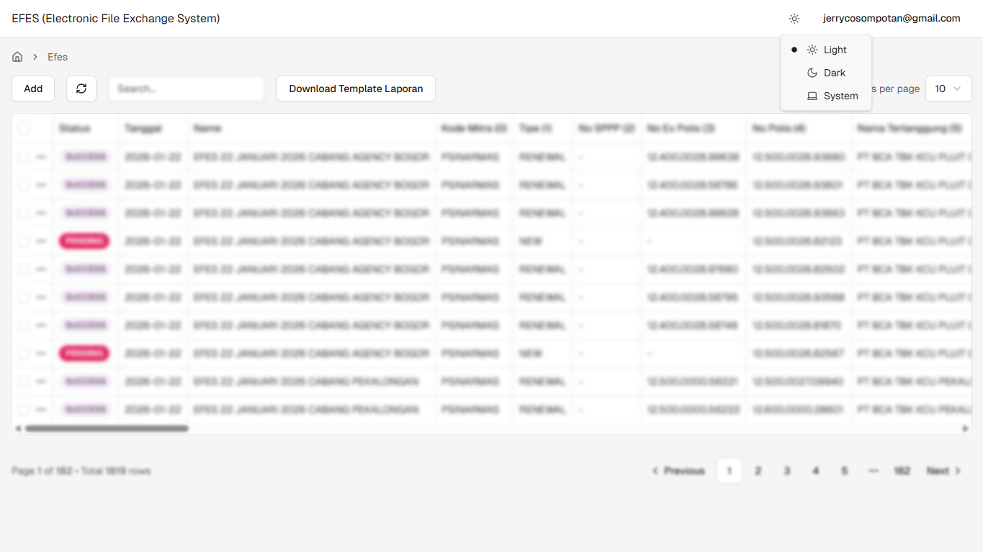983x552 pixels.
Task: Choose Dark from the theme menu
Action: tap(834, 73)
